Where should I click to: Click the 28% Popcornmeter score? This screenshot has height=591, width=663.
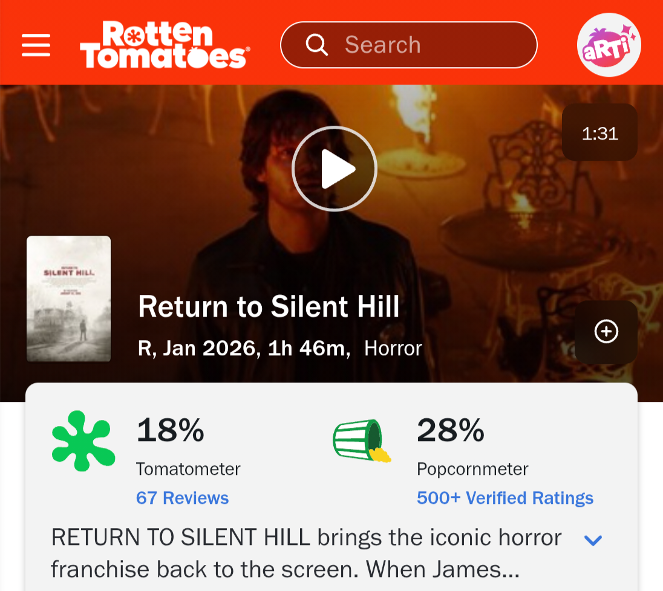[x=450, y=430]
